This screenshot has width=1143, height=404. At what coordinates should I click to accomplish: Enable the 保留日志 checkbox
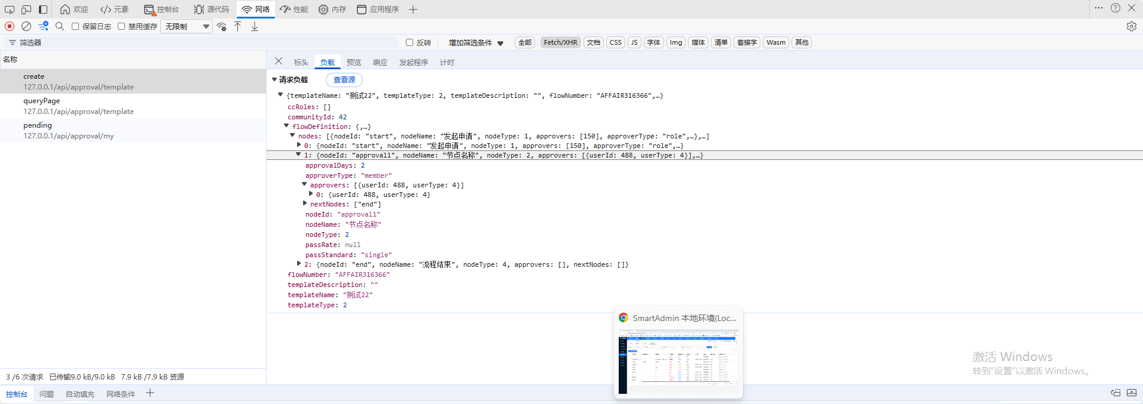coord(75,26)
